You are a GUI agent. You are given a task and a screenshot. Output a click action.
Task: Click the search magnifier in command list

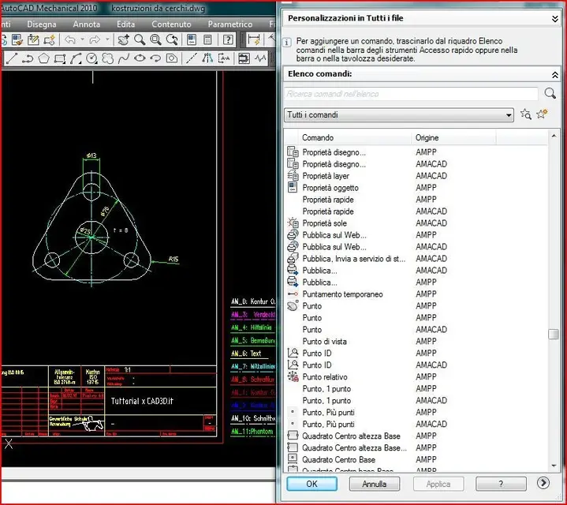[x=550, y=93]
